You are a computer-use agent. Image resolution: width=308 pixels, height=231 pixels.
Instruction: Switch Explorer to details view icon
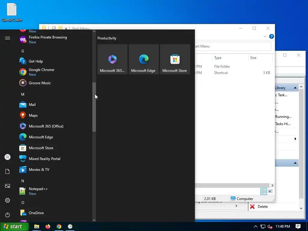coord(264,191)
